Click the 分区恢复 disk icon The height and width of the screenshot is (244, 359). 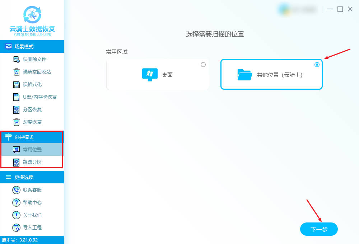[16, 110]
